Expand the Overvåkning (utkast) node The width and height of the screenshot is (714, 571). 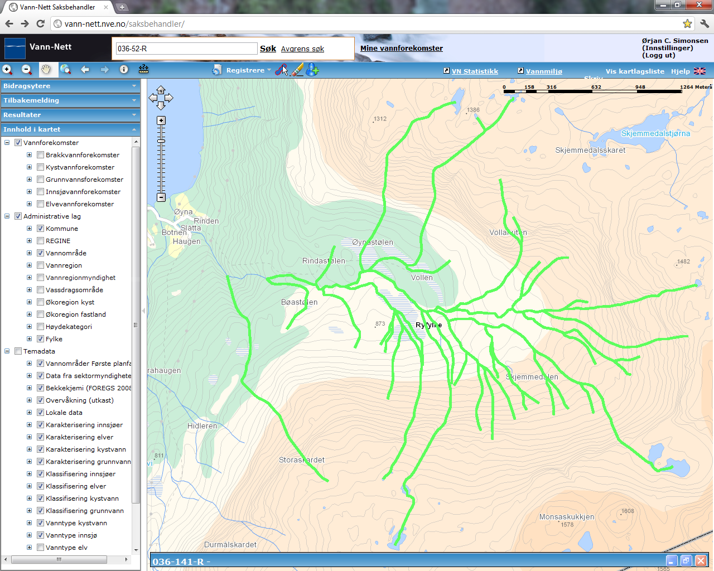(30, 400)
